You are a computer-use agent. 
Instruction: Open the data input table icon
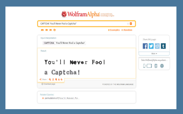point(51,30)
